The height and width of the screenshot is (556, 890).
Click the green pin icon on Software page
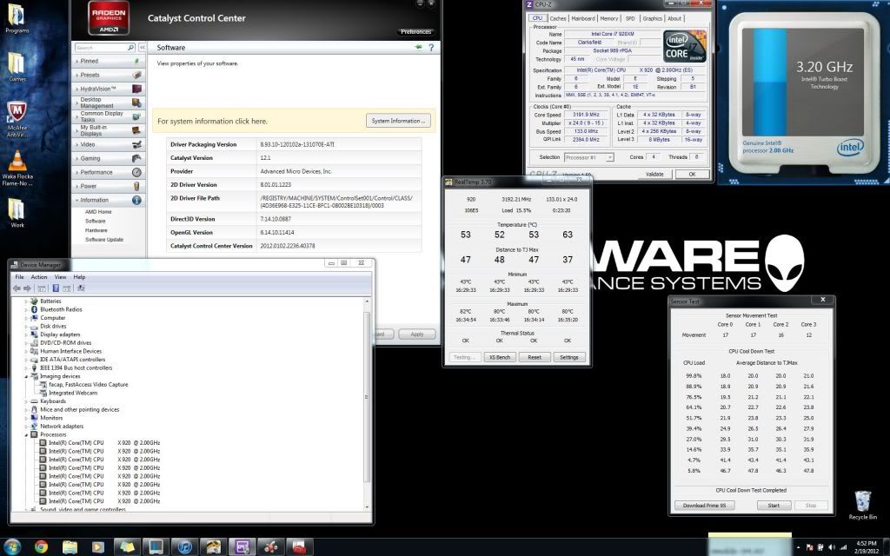click(419, 48)
